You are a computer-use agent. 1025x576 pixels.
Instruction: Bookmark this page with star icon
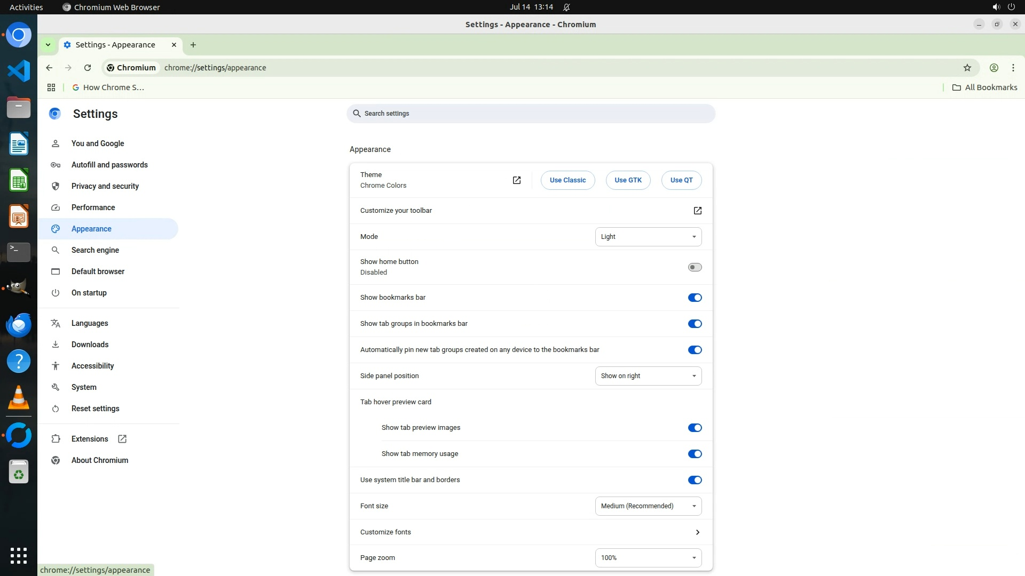[x=967, y=68]
